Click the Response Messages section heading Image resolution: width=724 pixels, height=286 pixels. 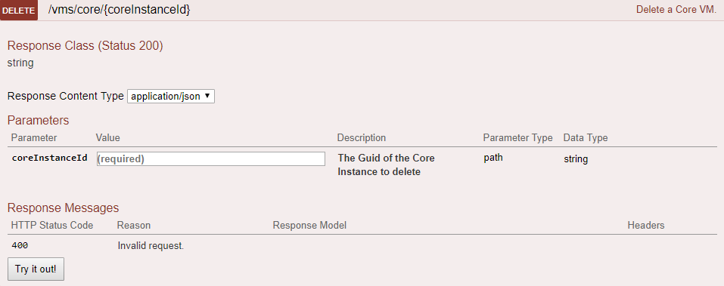pos(64,208)
